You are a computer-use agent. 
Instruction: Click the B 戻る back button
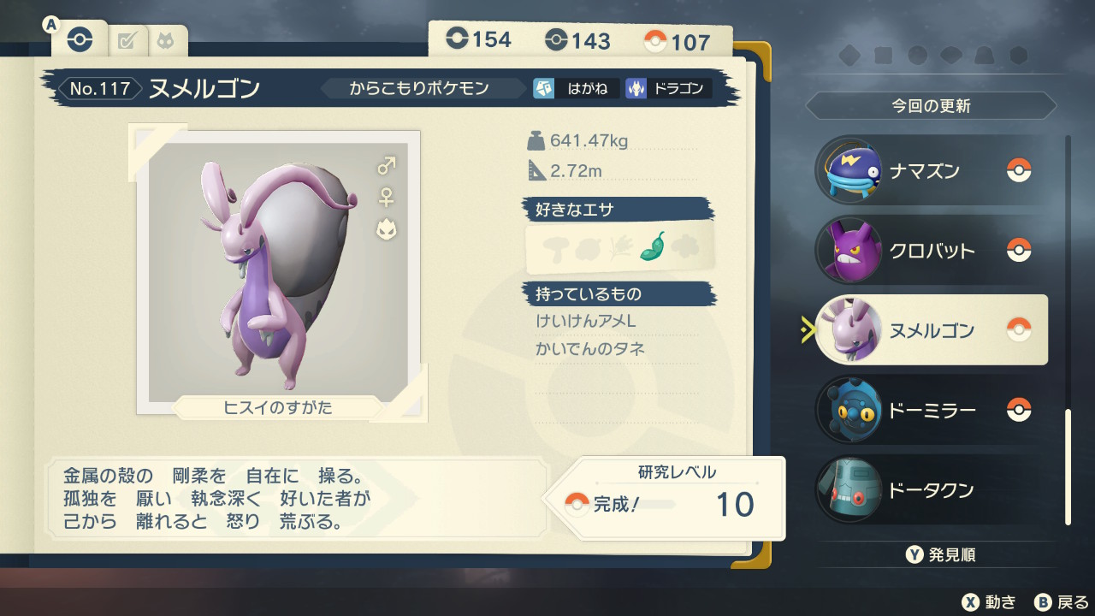(1062, 601)
